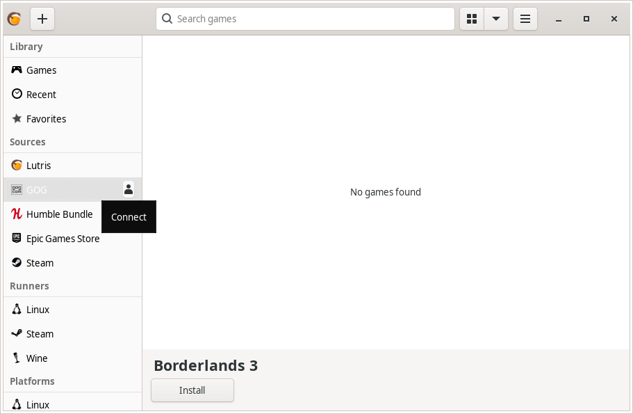Image resolution: width=633 pixels, height=414 pixels.
Task: Click the GOG account connection icon
Action: click(x=128, y=189)
